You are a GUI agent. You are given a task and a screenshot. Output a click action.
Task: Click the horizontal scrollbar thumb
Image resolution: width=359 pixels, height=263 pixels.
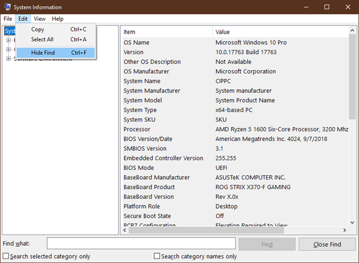pyautogui.click(x=206, y=230)
